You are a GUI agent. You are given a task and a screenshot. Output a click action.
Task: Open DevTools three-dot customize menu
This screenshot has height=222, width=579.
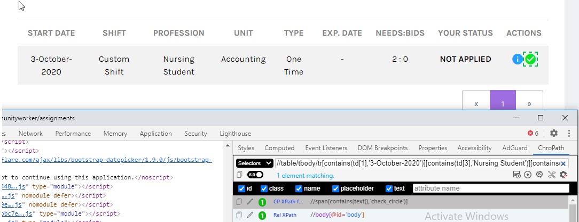(569, 133)
